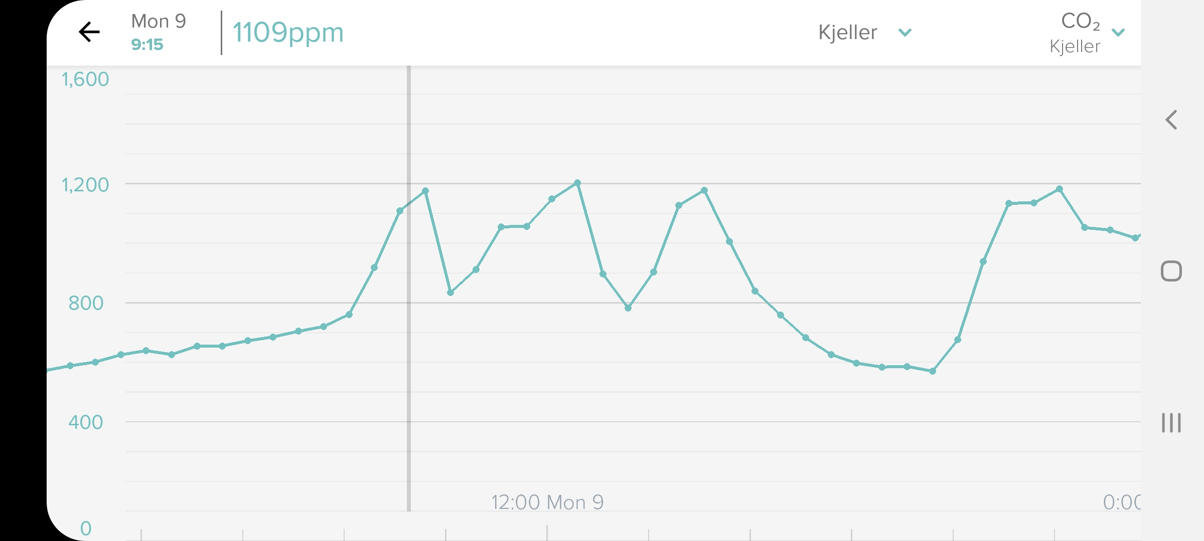Tap the 12:00 Mon 9 axis label
Viewport: 1204px width, 541px height.
pos(547,502)
